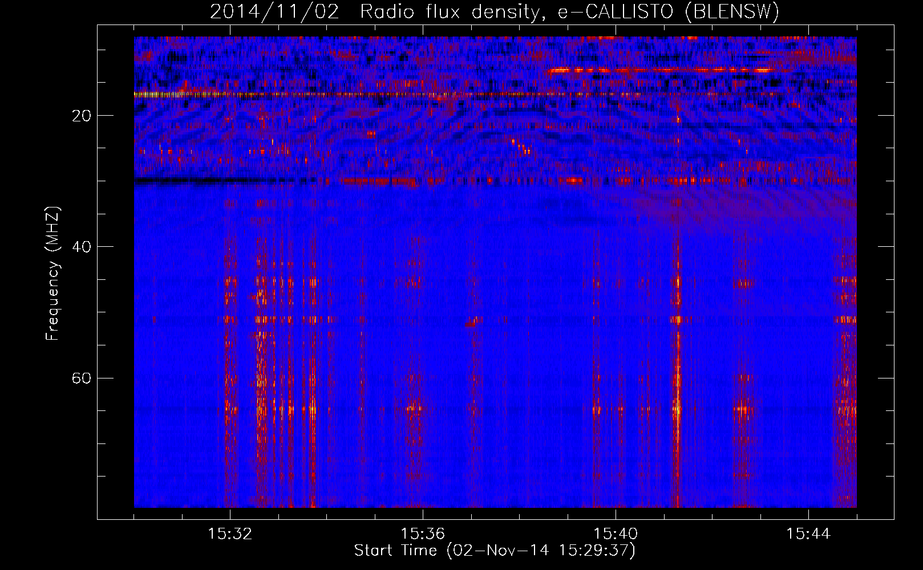Click the 'Frequency (MHZ)' y-axis label

point(52,274)
